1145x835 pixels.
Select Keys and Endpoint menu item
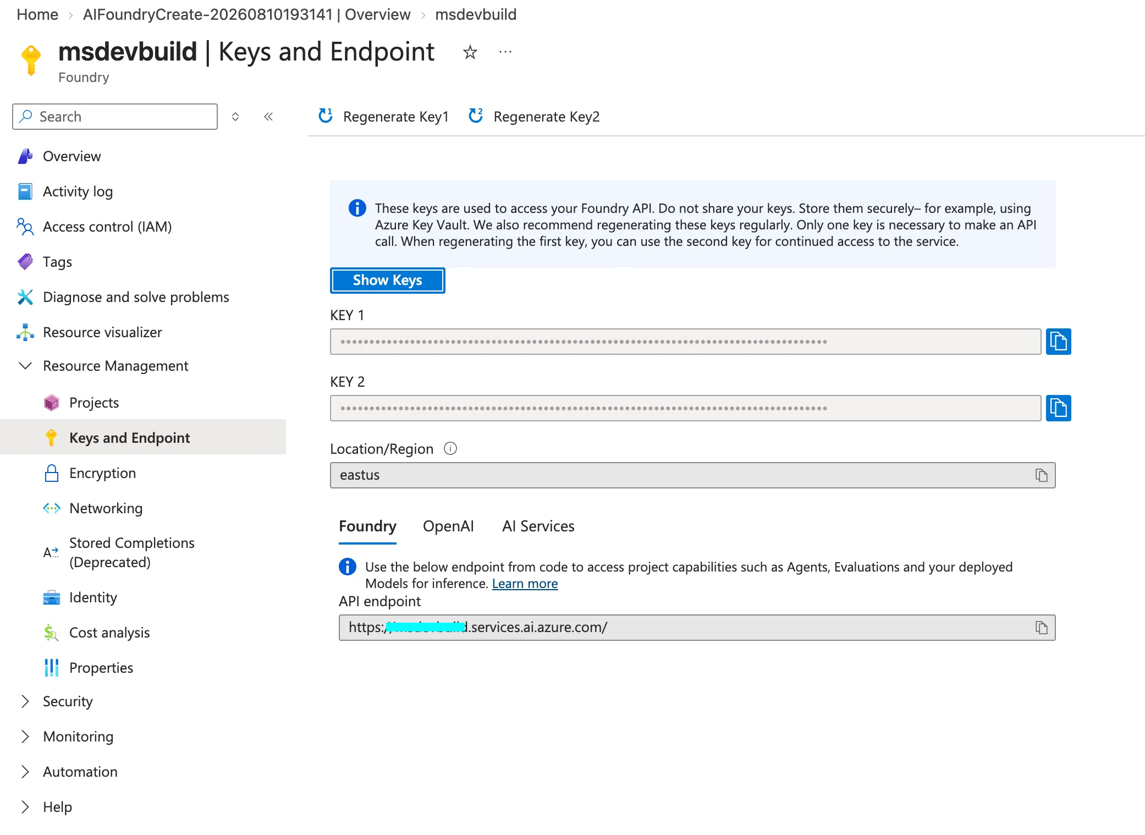tap(143, 438)
